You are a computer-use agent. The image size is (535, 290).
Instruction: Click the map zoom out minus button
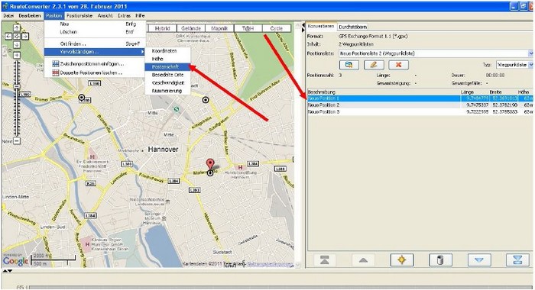pos(17,140)
